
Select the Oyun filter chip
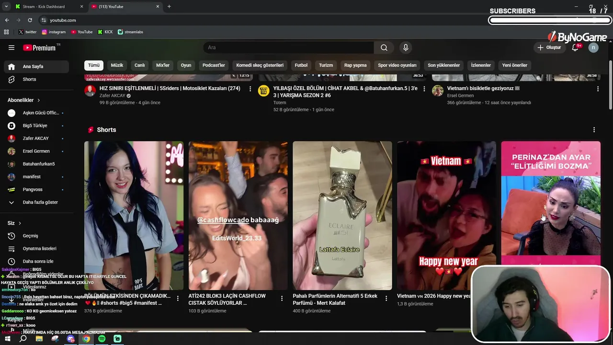point(186,65)
